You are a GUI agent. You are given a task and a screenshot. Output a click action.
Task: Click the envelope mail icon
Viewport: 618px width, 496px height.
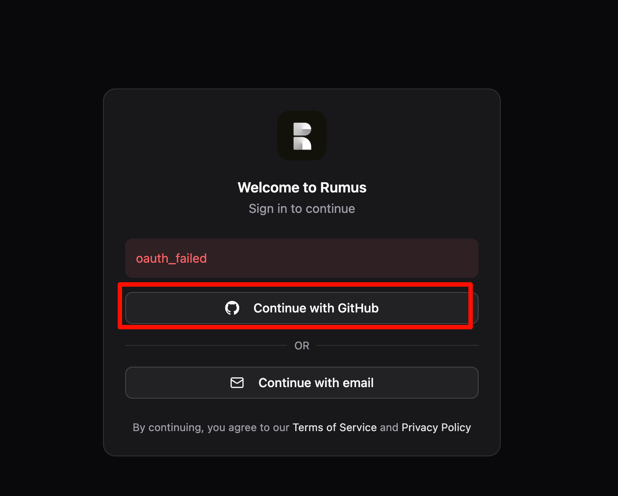click(x=237, y=383)
